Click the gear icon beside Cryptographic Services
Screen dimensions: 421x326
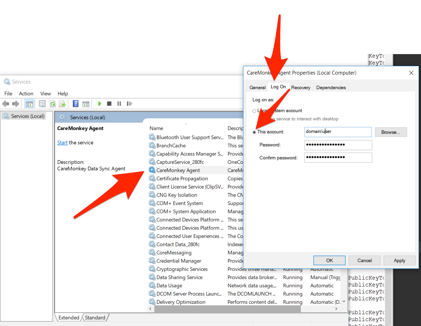(x=152, y=269)
